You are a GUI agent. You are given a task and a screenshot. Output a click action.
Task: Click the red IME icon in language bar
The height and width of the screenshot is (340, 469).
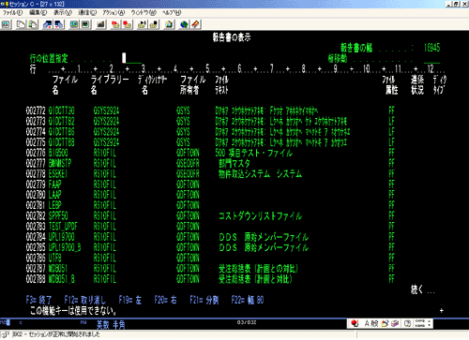[x=355, y=323]
